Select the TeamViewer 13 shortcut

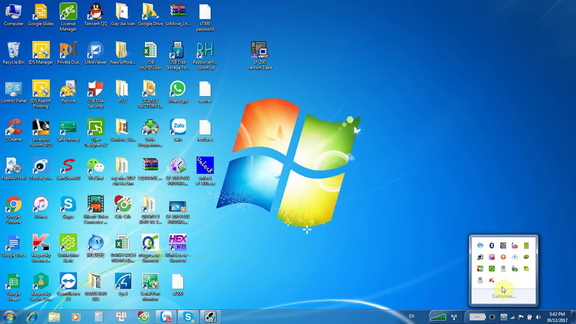[x=68, y=287]
